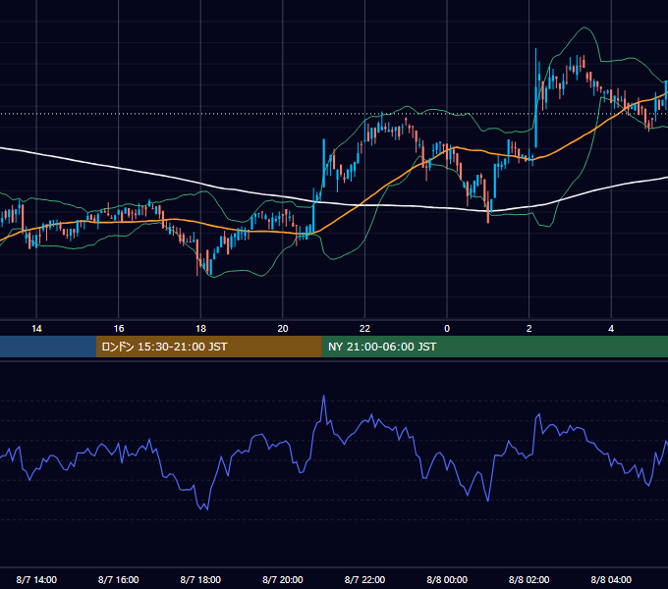
Task: Click the 8/7 14:00 date label
Action: coord(36,579)
